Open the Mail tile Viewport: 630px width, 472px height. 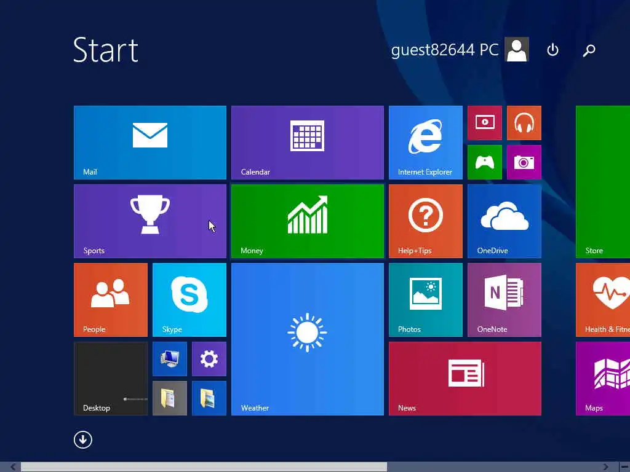tap(150, 143)
